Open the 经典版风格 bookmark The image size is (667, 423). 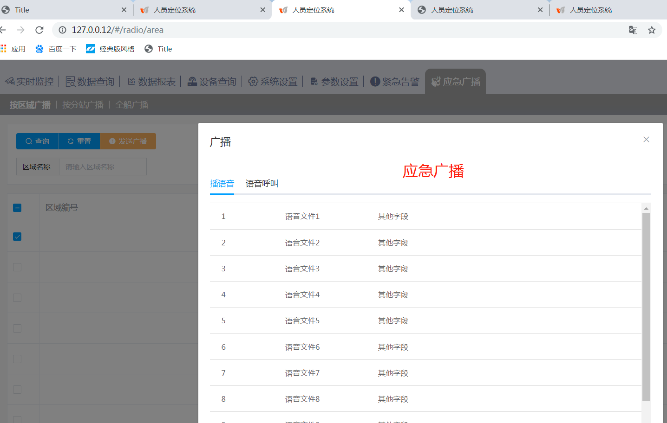(x=111, y=49)
